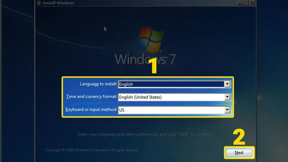Click the "Keyboard or input method" label

[x=91, y=109]
